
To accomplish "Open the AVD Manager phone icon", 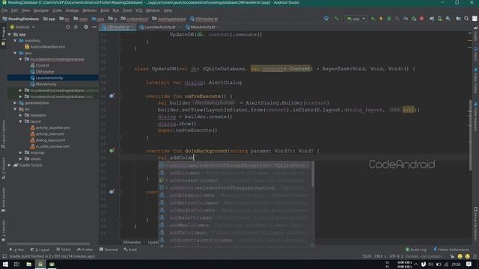I will tap(440, 19).
